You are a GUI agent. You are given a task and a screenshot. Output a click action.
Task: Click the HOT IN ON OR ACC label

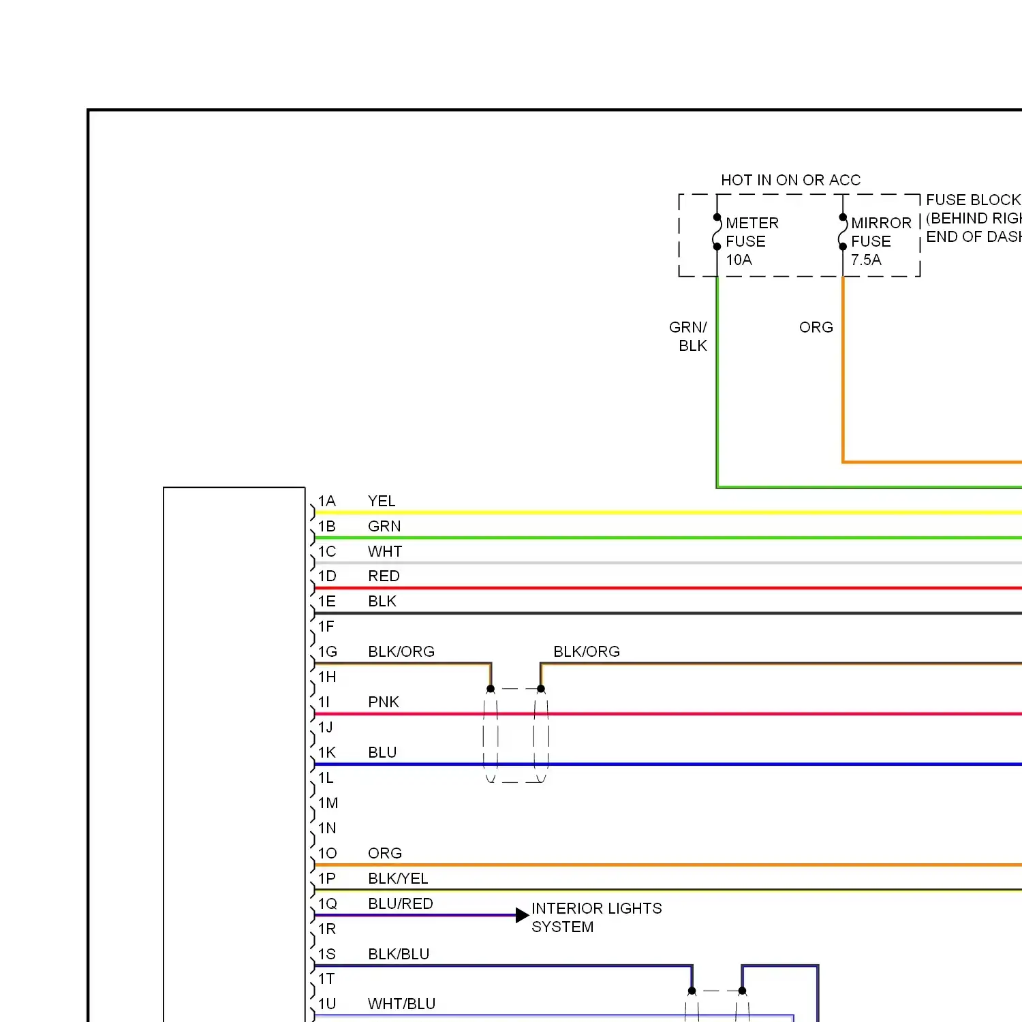coord(790,181)
